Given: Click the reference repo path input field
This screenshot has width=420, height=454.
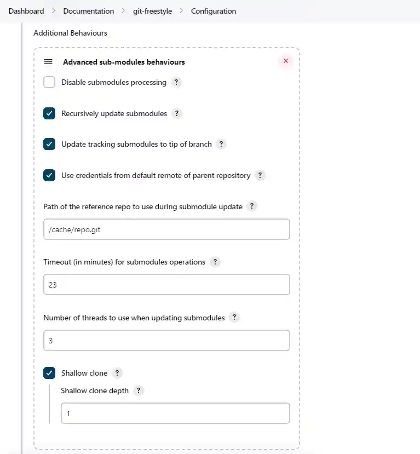Looking at the screenshot, I should click(166, 229).
